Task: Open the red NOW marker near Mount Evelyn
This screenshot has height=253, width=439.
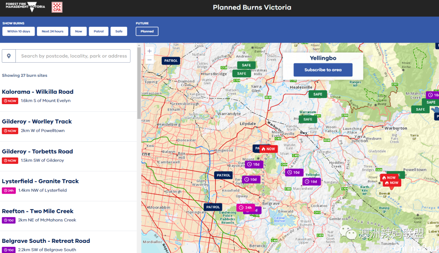Action: [x=269, y=149]
